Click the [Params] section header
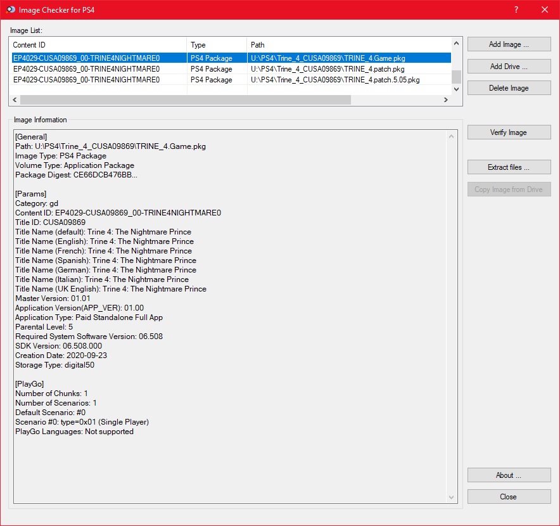Screen dimensions: 560x526 coord(30,194)
